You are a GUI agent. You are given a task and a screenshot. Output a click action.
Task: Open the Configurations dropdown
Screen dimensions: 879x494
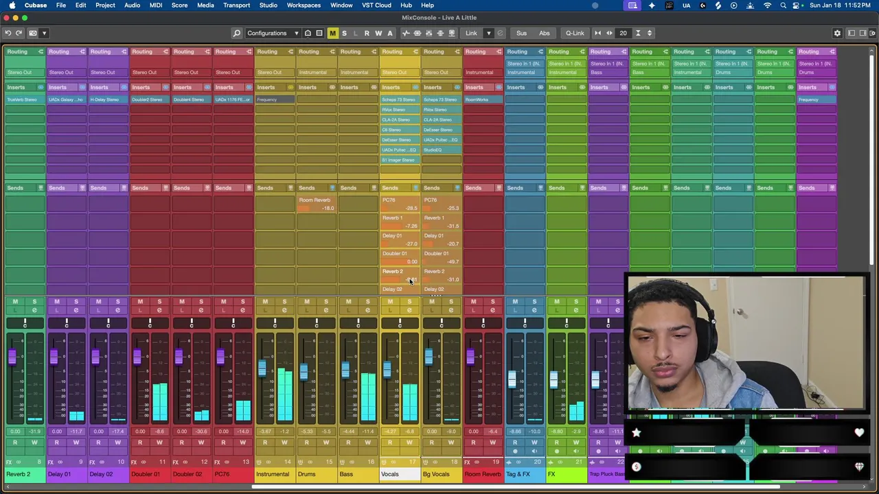click(x=273, y=33)
